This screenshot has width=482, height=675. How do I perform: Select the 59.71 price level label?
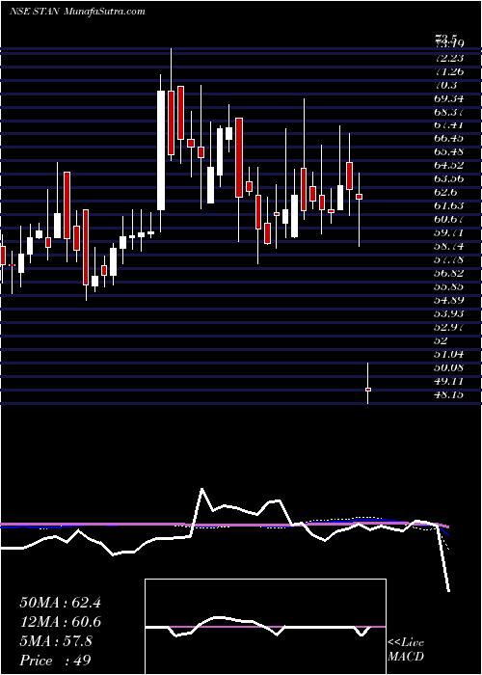[449, 232]
